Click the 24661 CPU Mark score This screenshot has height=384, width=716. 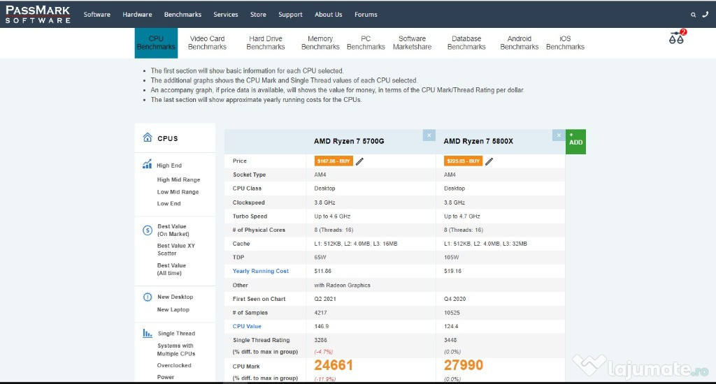click(x=334, y=365)
